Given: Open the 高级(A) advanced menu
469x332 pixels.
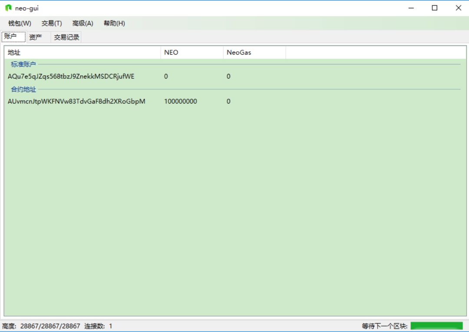Looking at the screenshot, I should [x=83, y=23].
